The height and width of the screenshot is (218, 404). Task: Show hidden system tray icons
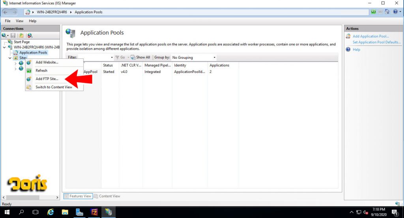[352, 212]
